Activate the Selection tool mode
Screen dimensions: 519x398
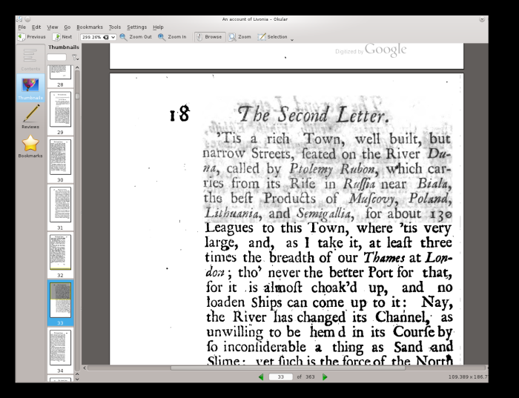[x=272, y=36]
